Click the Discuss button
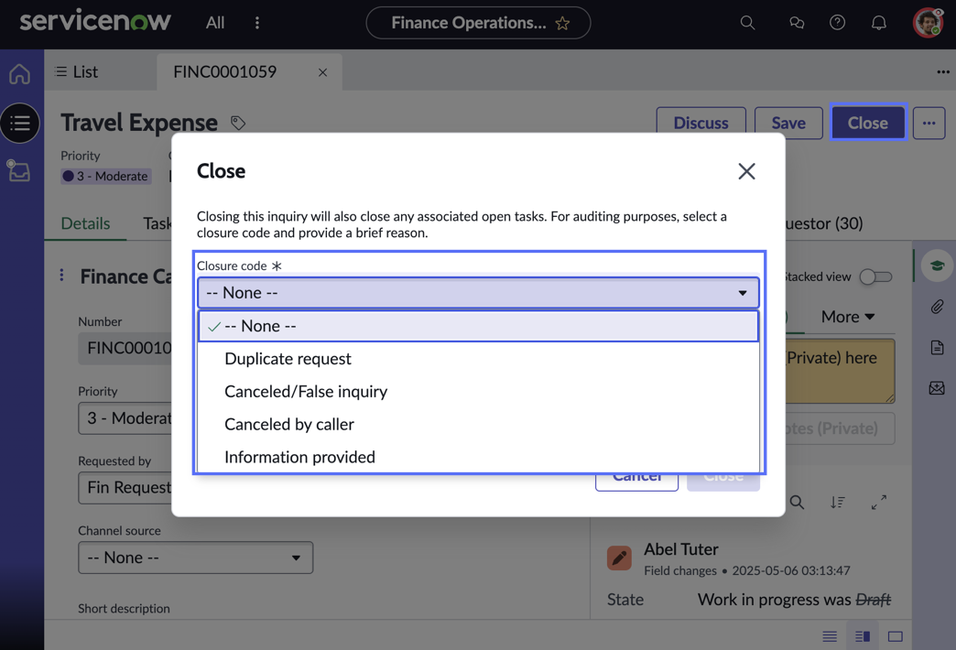This screenshot has height=650, width=956. pyautogui.click(x=701, y=124)
